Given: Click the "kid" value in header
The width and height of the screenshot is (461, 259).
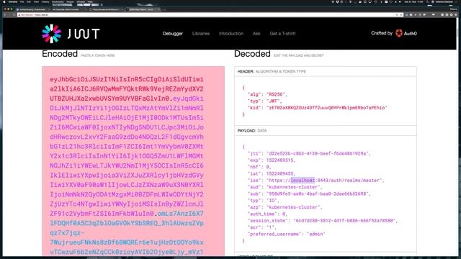Looking at the screenshot, I should pyautogui.click(x=326, y=108).
